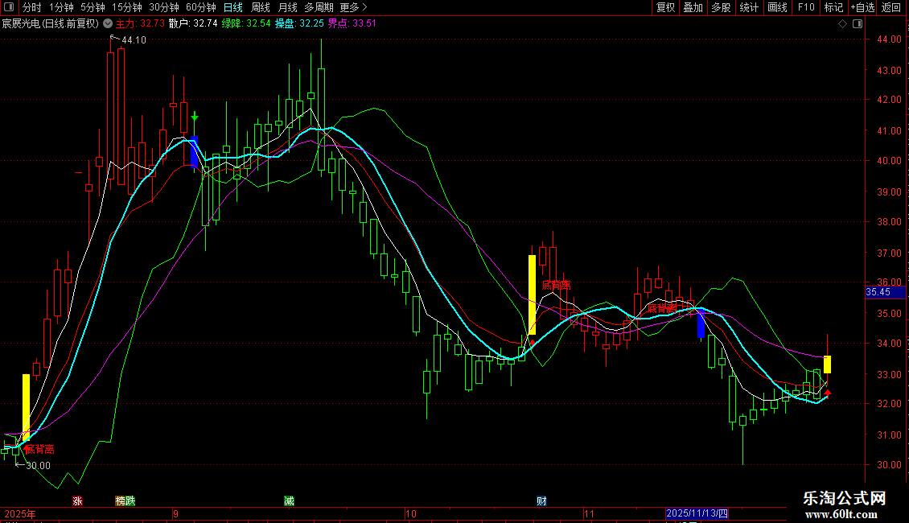Click the 减 event marker icon

[289, 501]
